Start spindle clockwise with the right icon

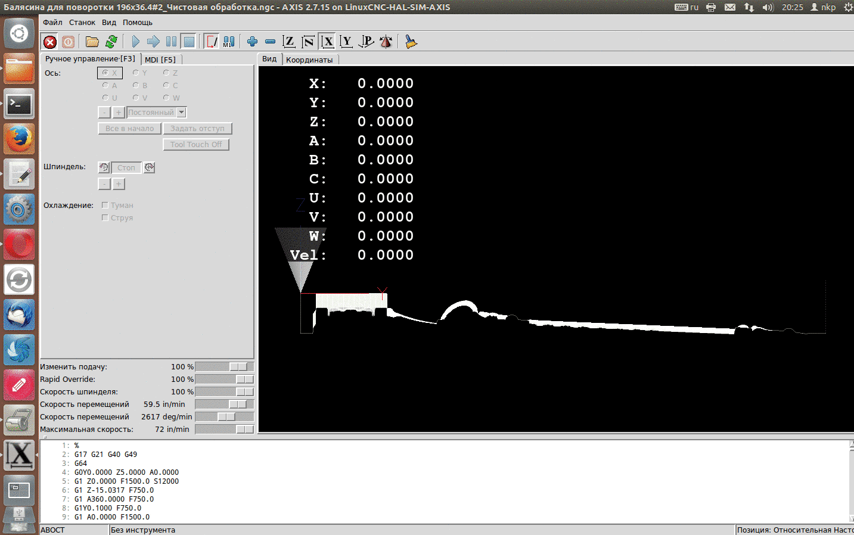pyautogui.click(x=150, y=167)
